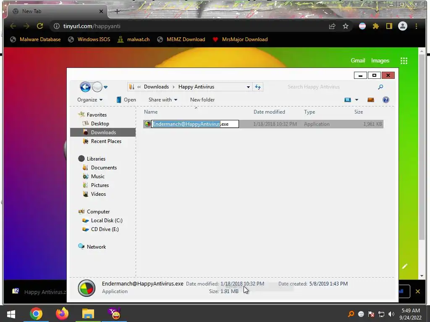430x322 pixels.
Task: Click the Chrome taskbar icon
Action: (36, 314)
